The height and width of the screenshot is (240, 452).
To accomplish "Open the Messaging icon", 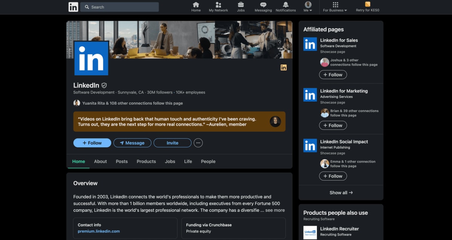I will pos(263,5).
